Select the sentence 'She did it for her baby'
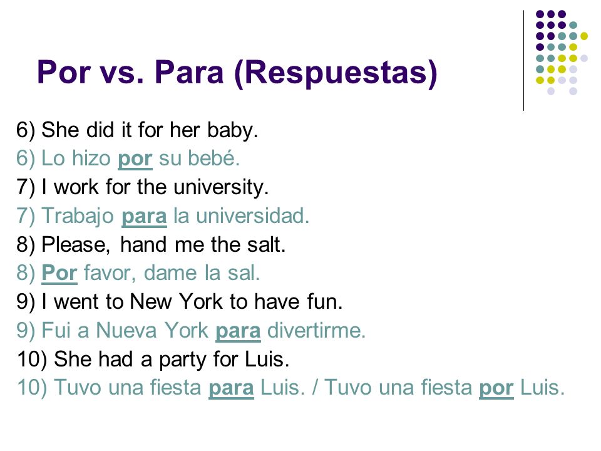 click(x=137, y=130)
